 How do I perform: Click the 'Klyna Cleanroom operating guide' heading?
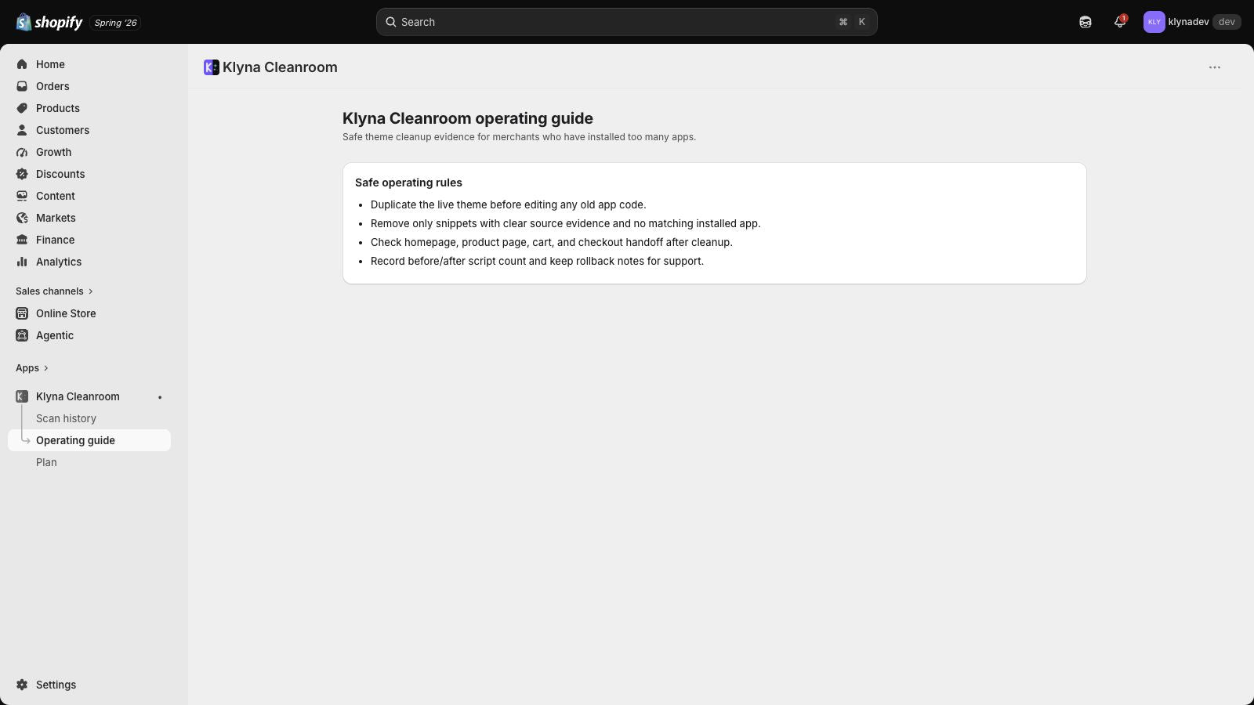coord(468,118)
